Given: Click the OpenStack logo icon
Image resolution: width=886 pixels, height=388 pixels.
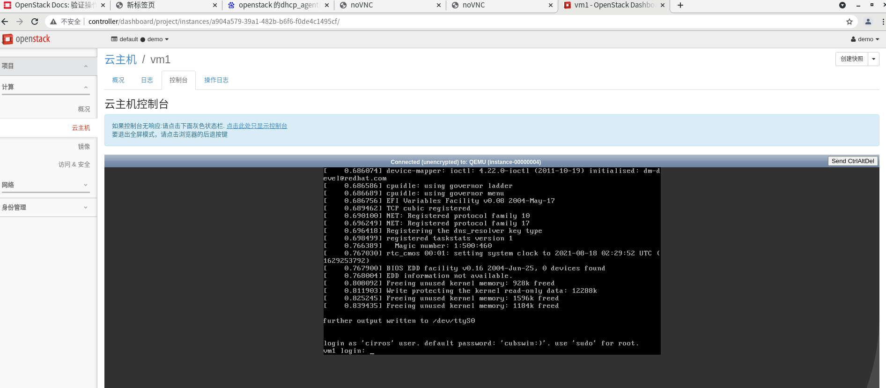Looking at the screenshot, I should coord(7,39).
